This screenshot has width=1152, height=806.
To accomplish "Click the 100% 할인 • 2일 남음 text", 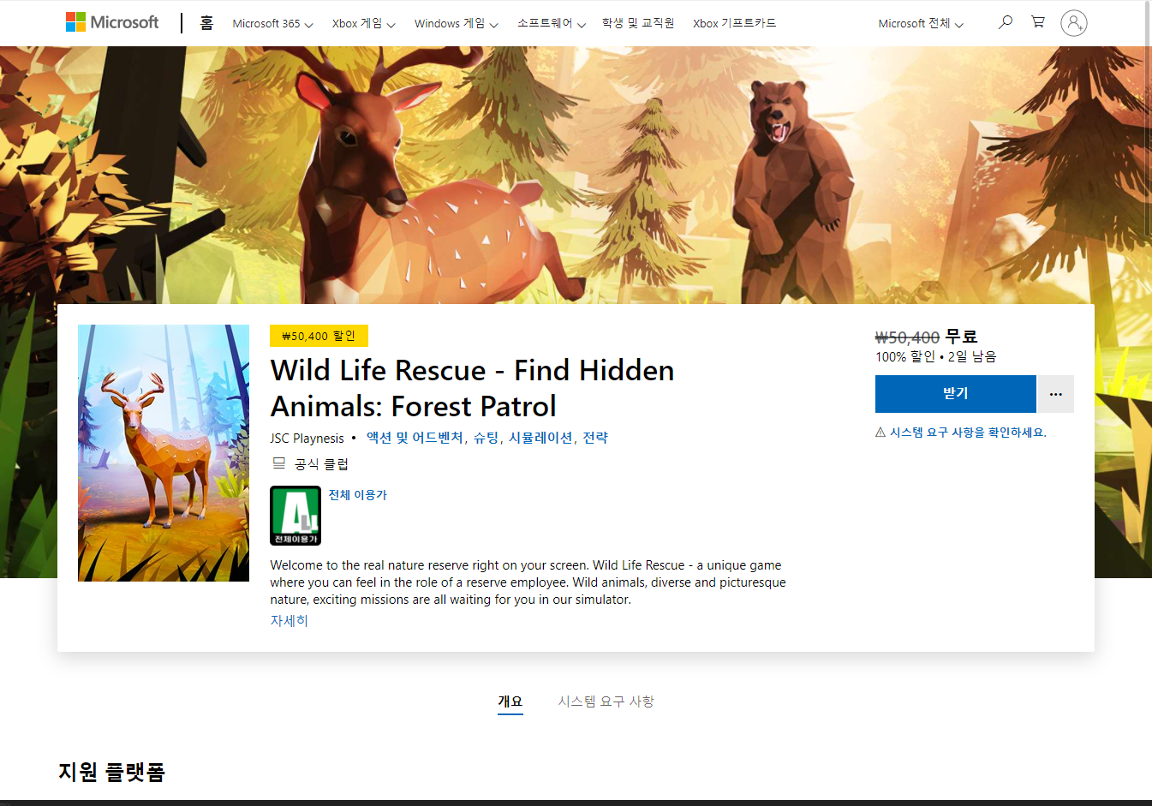I will pyautogui.click(x=935, y=357).
